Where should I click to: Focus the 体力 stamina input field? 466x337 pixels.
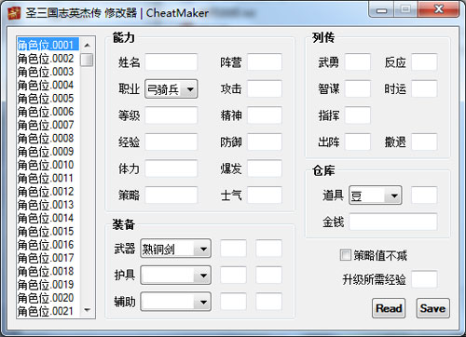tap(171, 168)
